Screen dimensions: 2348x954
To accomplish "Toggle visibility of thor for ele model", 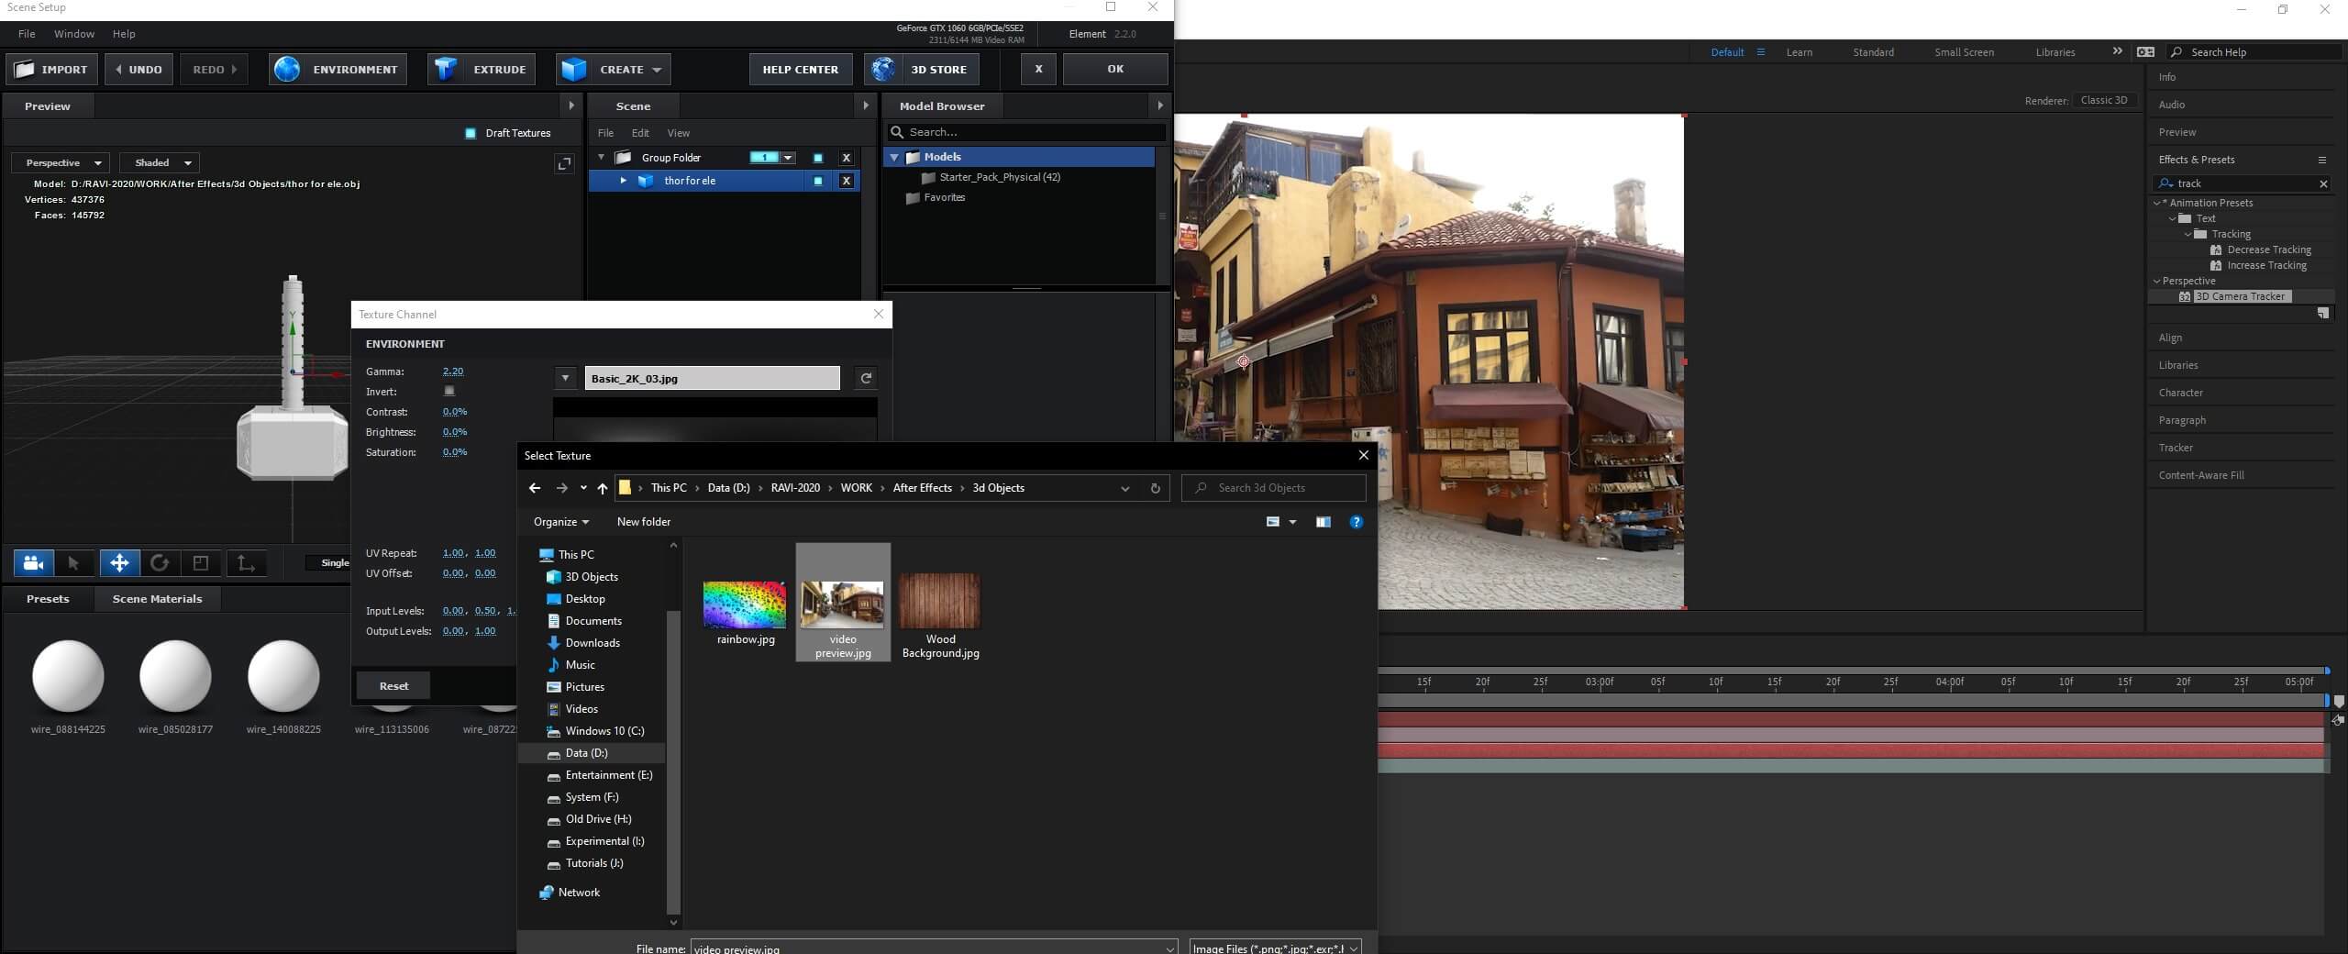I will point(818,182).
